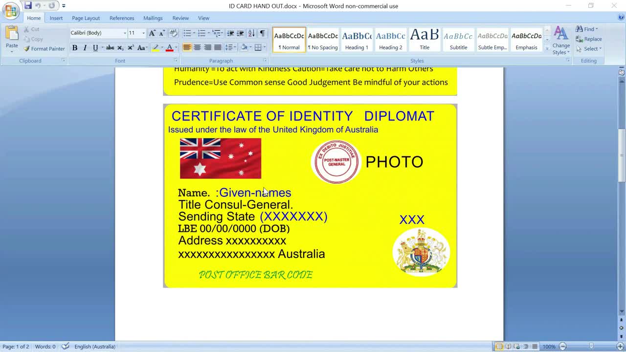Viewport: 626px width, 352px height.
Task: Apply superscript formatting
Action: (131, 47)
